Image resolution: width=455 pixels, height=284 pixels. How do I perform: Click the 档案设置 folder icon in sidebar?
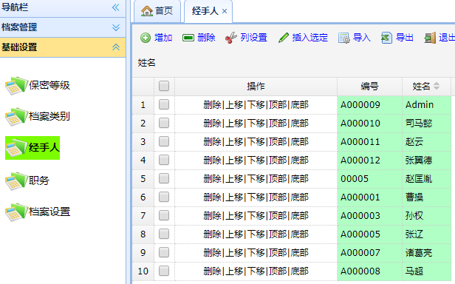[16, 212]
